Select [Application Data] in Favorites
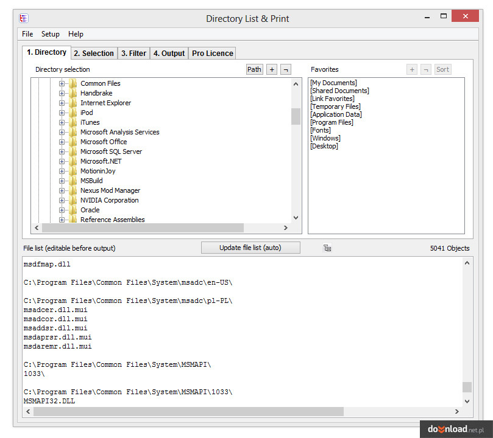The height and width of the screenshot is (438, 493). [x=336, y=114]
